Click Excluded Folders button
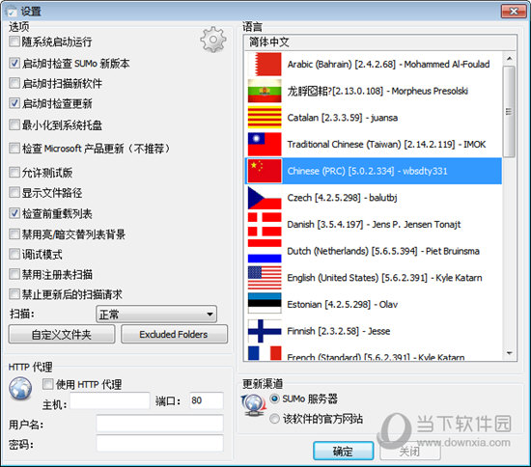The width and height of the screenshot is (531, 467). tap(174, 335)
